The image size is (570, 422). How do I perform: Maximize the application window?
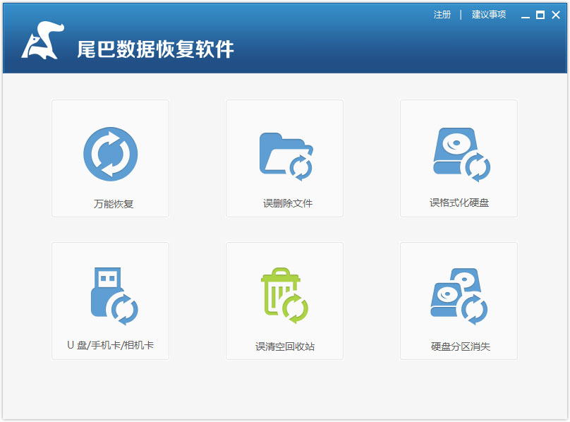(x=540, y=15)
